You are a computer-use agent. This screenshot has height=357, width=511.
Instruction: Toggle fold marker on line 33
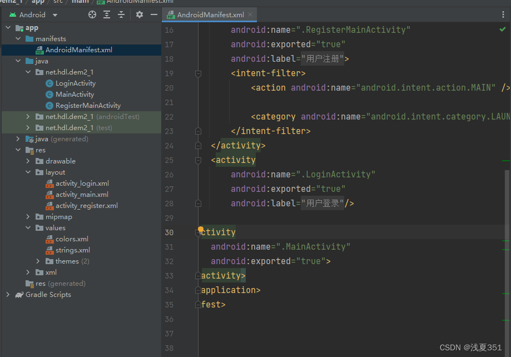coord(197,276)
